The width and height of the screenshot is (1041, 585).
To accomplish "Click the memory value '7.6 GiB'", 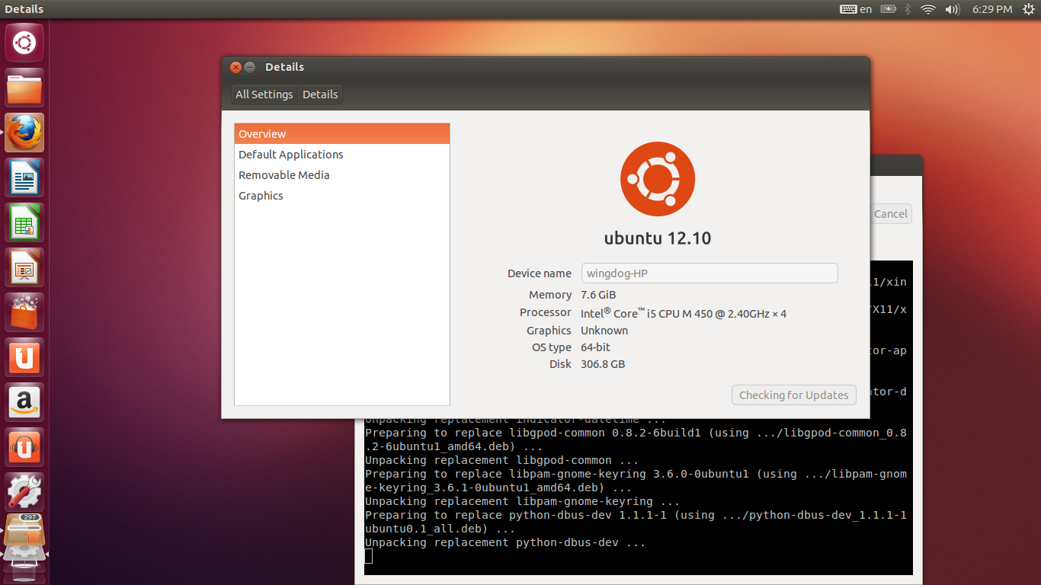I will 598,295.
